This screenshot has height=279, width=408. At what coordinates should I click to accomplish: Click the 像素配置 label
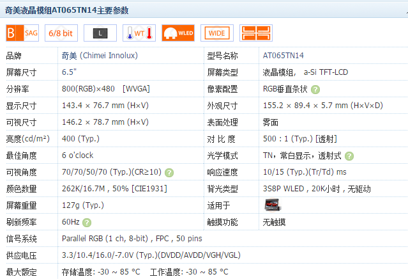[222, 89]
